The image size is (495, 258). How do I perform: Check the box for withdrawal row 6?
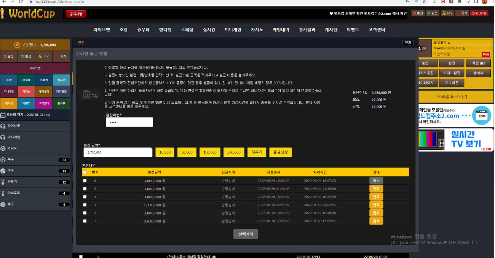click(x=85, y=181)
